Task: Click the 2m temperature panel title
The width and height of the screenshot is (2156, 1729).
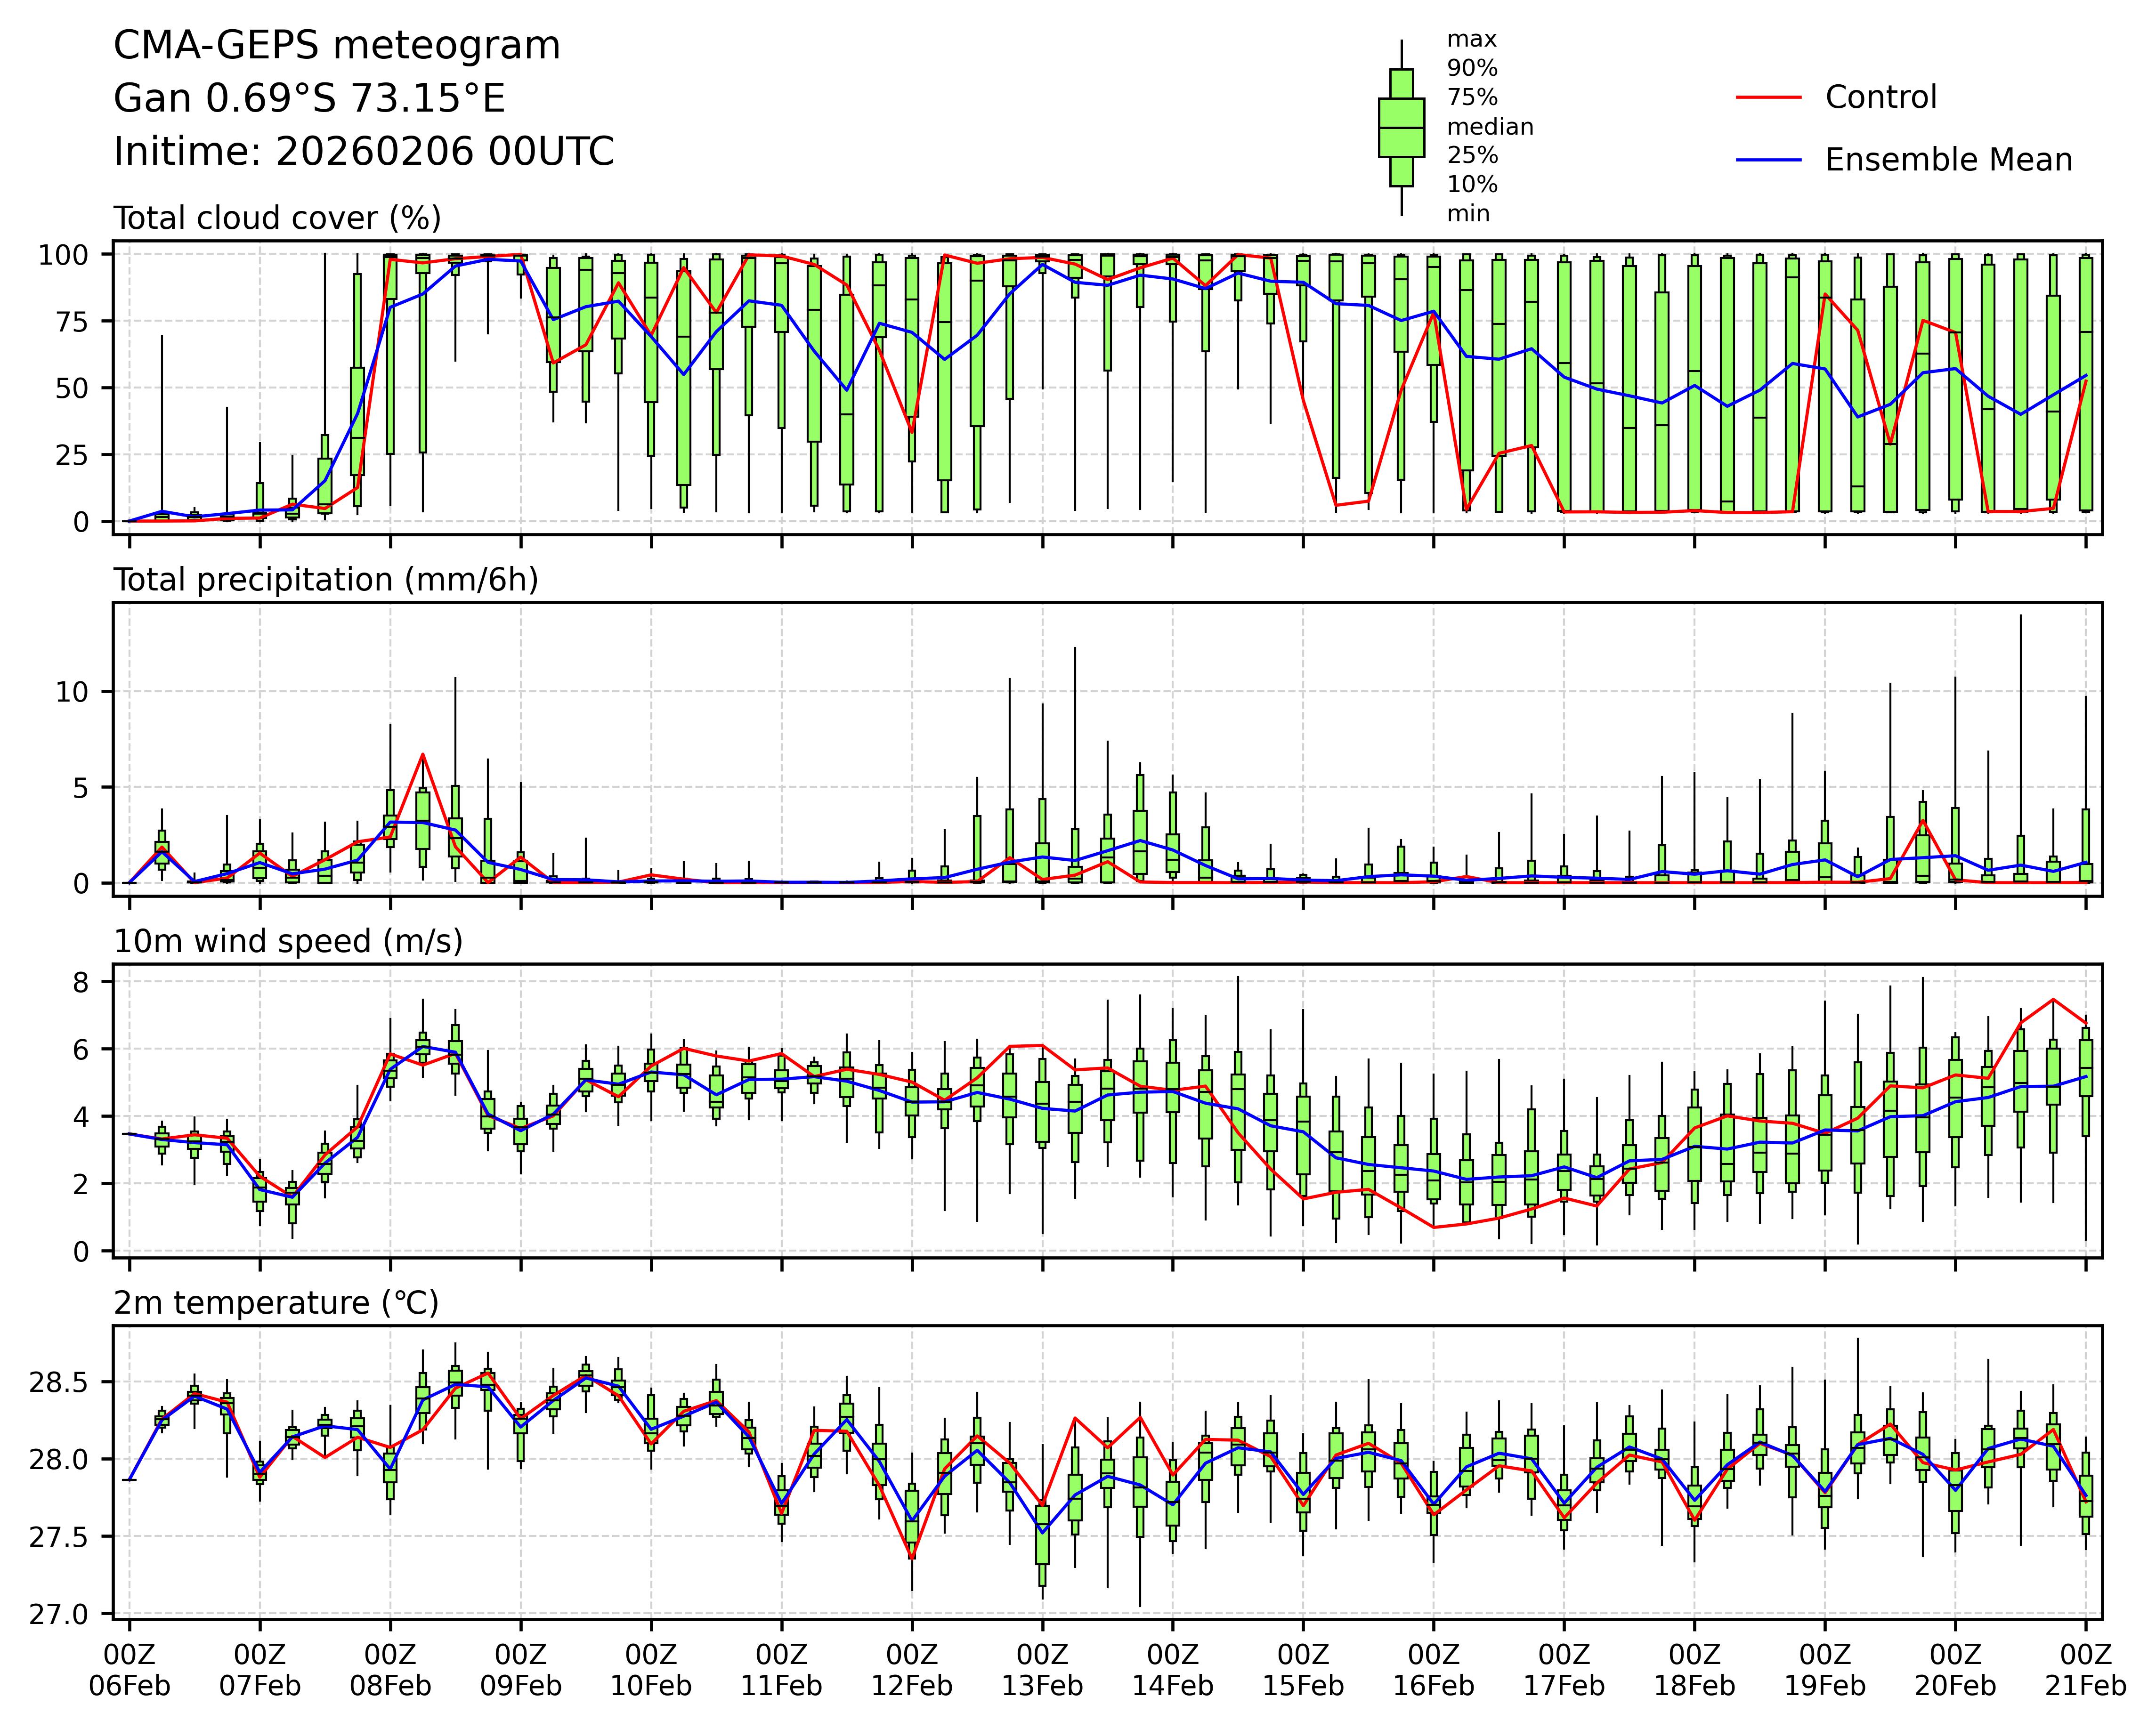Action: [276, 1303]
